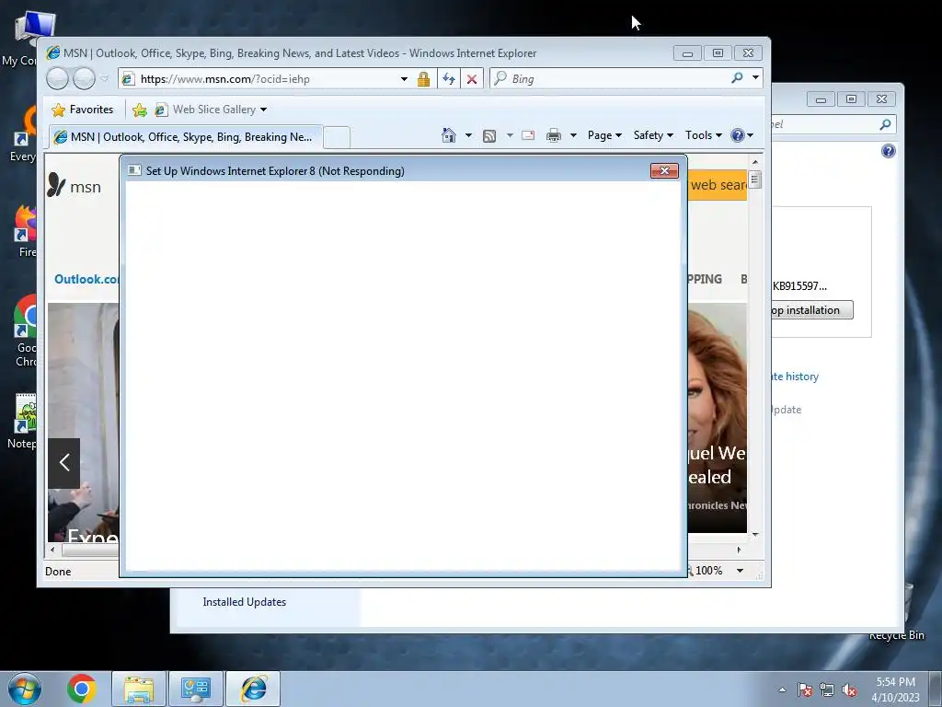Click the IE vertical scrollbar down arrow
Screen dimensions: 942x707
tap(755, 534)
